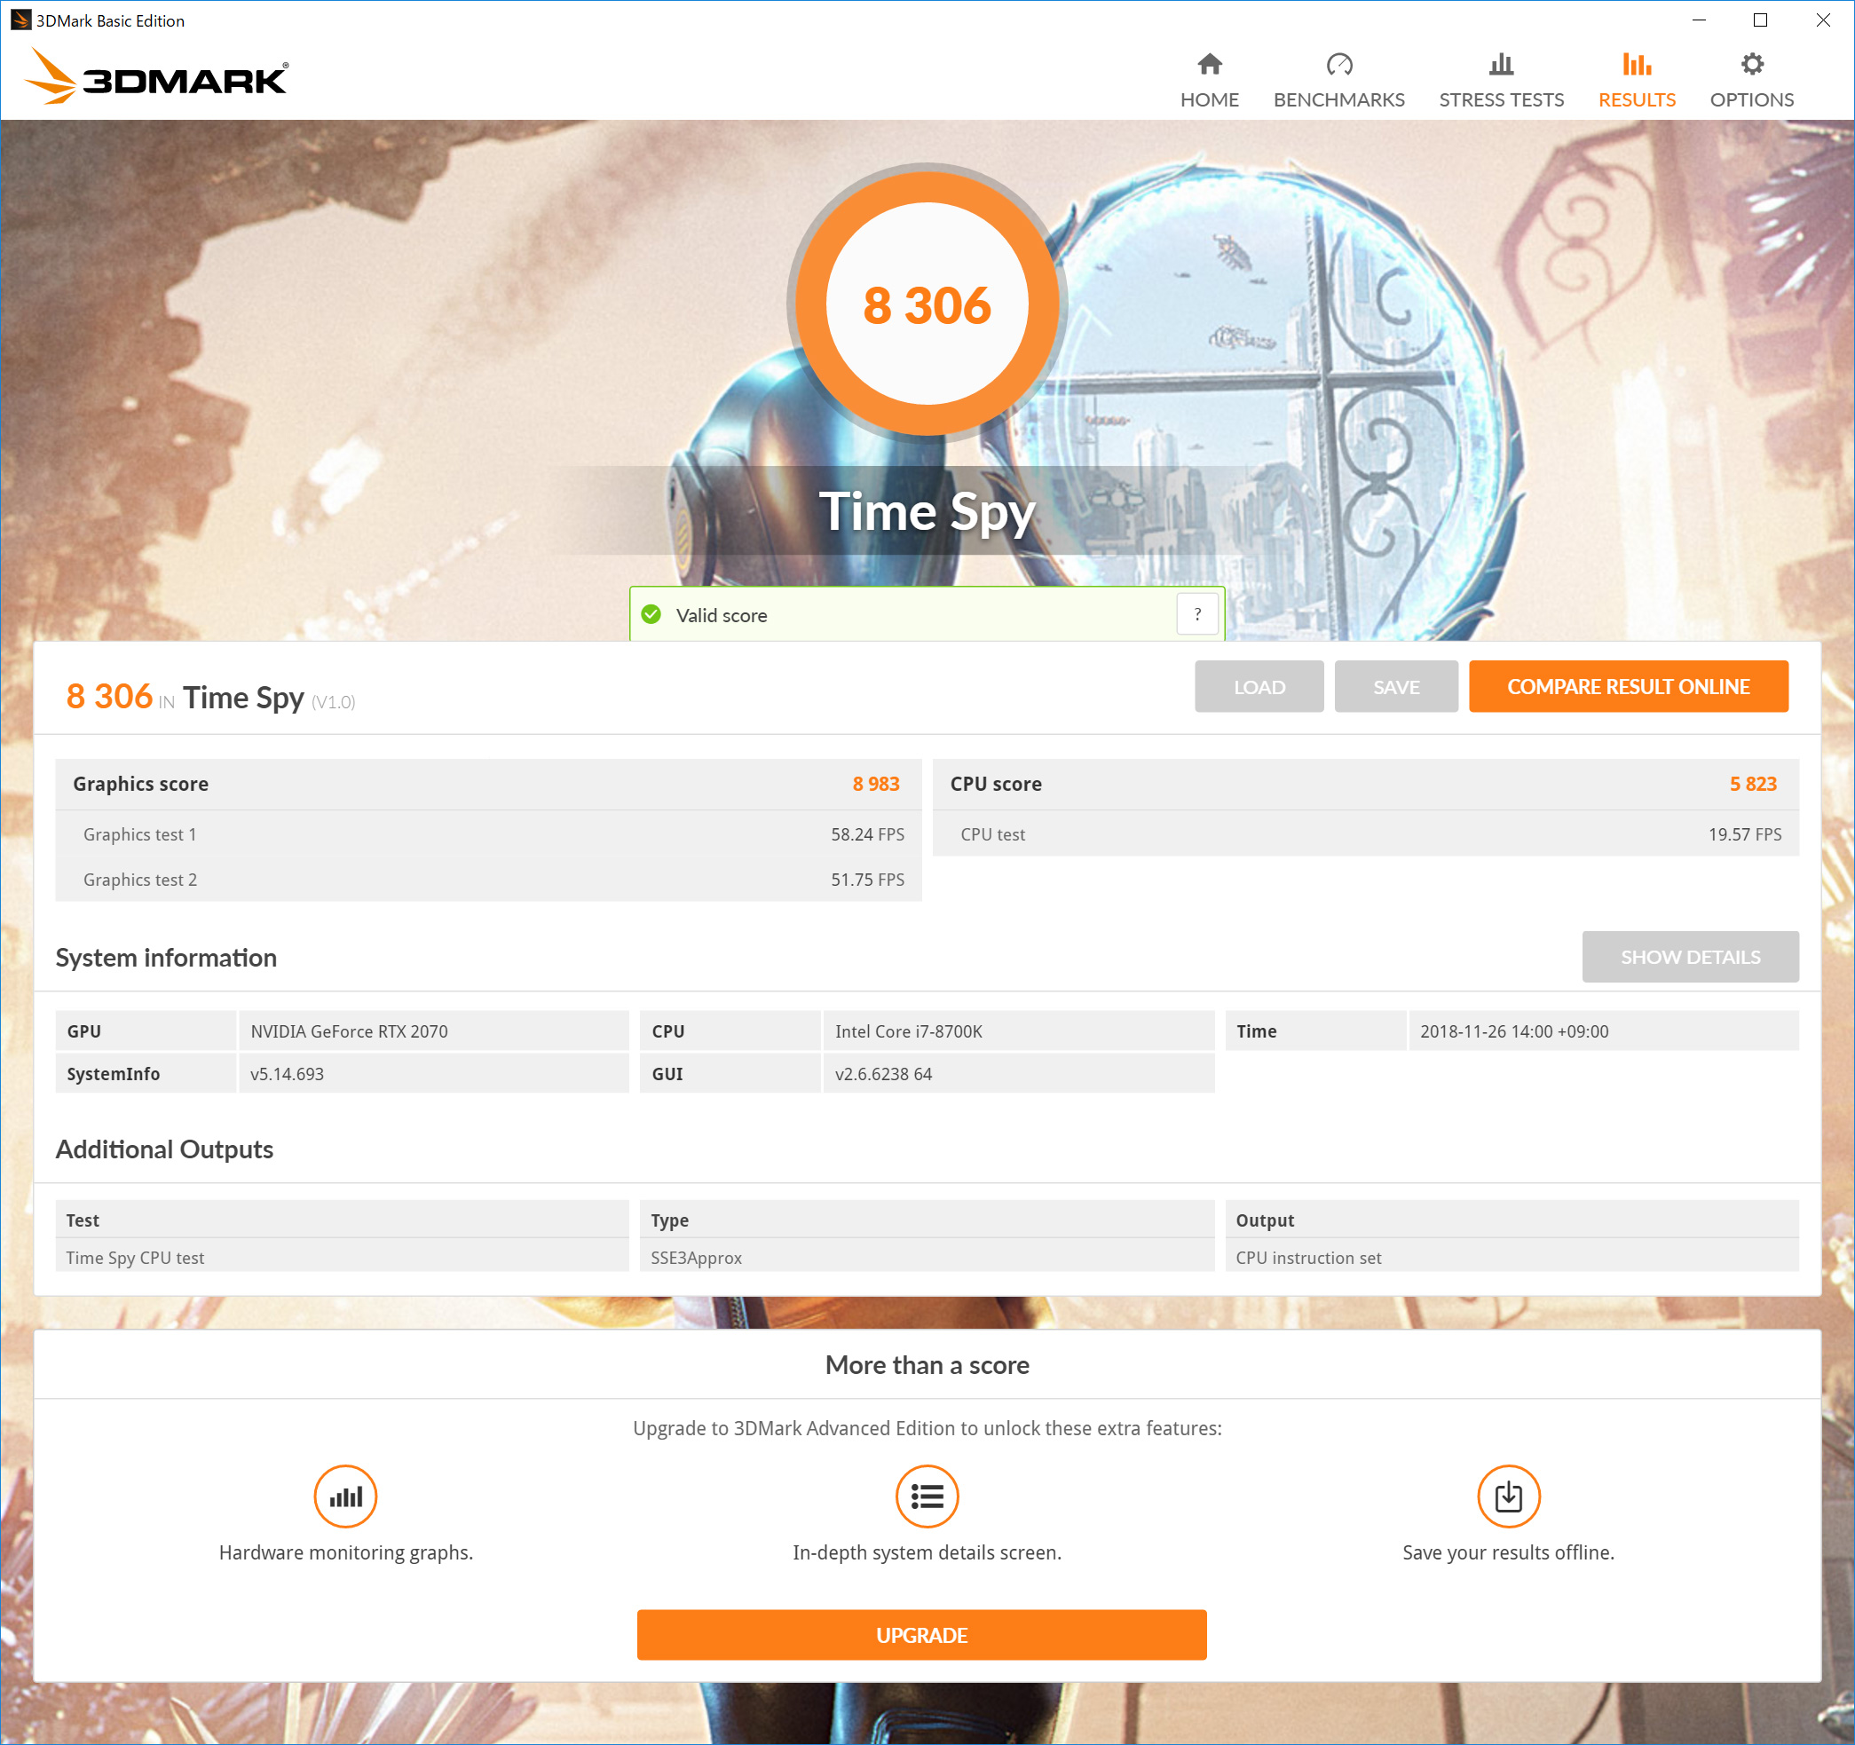The height and width of the screenshot is (1745, 1855).
Task: Click the Hardware monitoring graphs icon
Action: coord(345,1496)
